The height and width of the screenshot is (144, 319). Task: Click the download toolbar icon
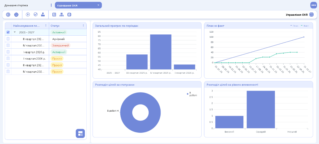[x=43, y=14]
